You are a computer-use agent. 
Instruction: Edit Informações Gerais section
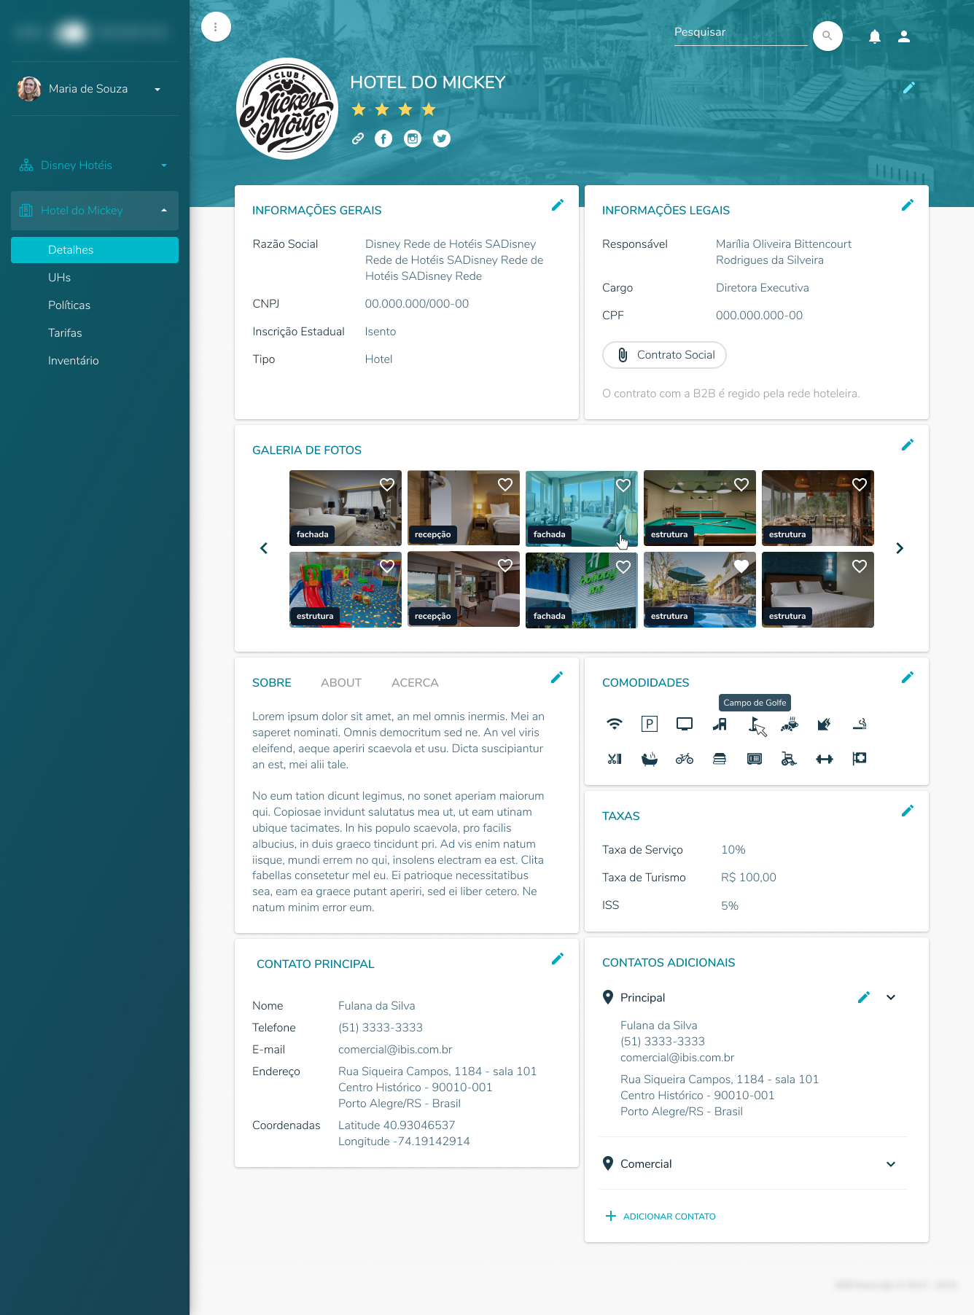pyautogui.click(x=558, y=205)
